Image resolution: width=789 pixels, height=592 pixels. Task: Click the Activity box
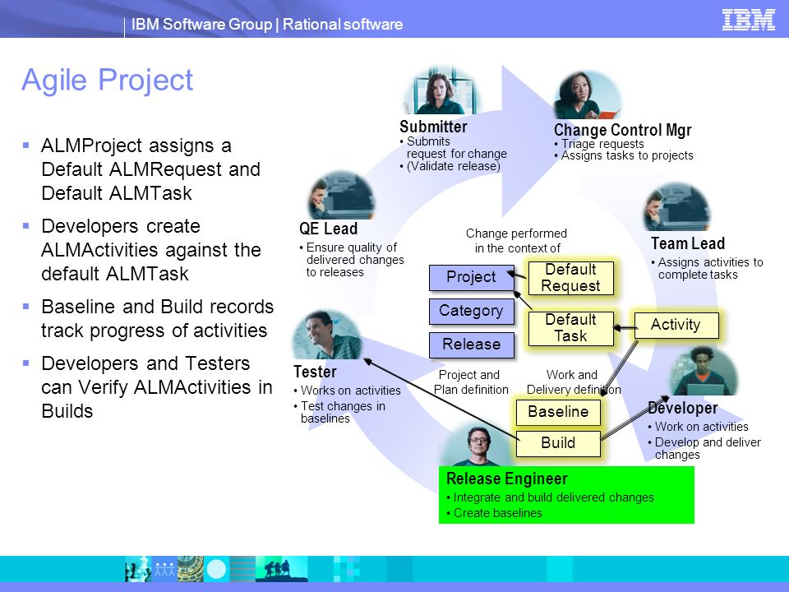point(676,325)
